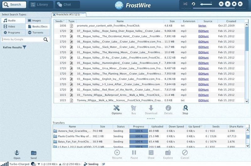Click the magnifier icon in search field
251x166 pixels.
45,40
